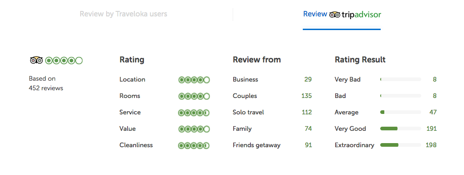The height and width of the screenshot is (175, 464).
Task: Click the Very Good rating bar
Action: click(401, 129)
